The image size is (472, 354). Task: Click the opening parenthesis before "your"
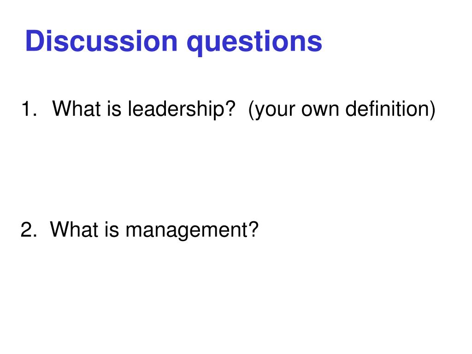pyautogui.click(x=251, y=110)
